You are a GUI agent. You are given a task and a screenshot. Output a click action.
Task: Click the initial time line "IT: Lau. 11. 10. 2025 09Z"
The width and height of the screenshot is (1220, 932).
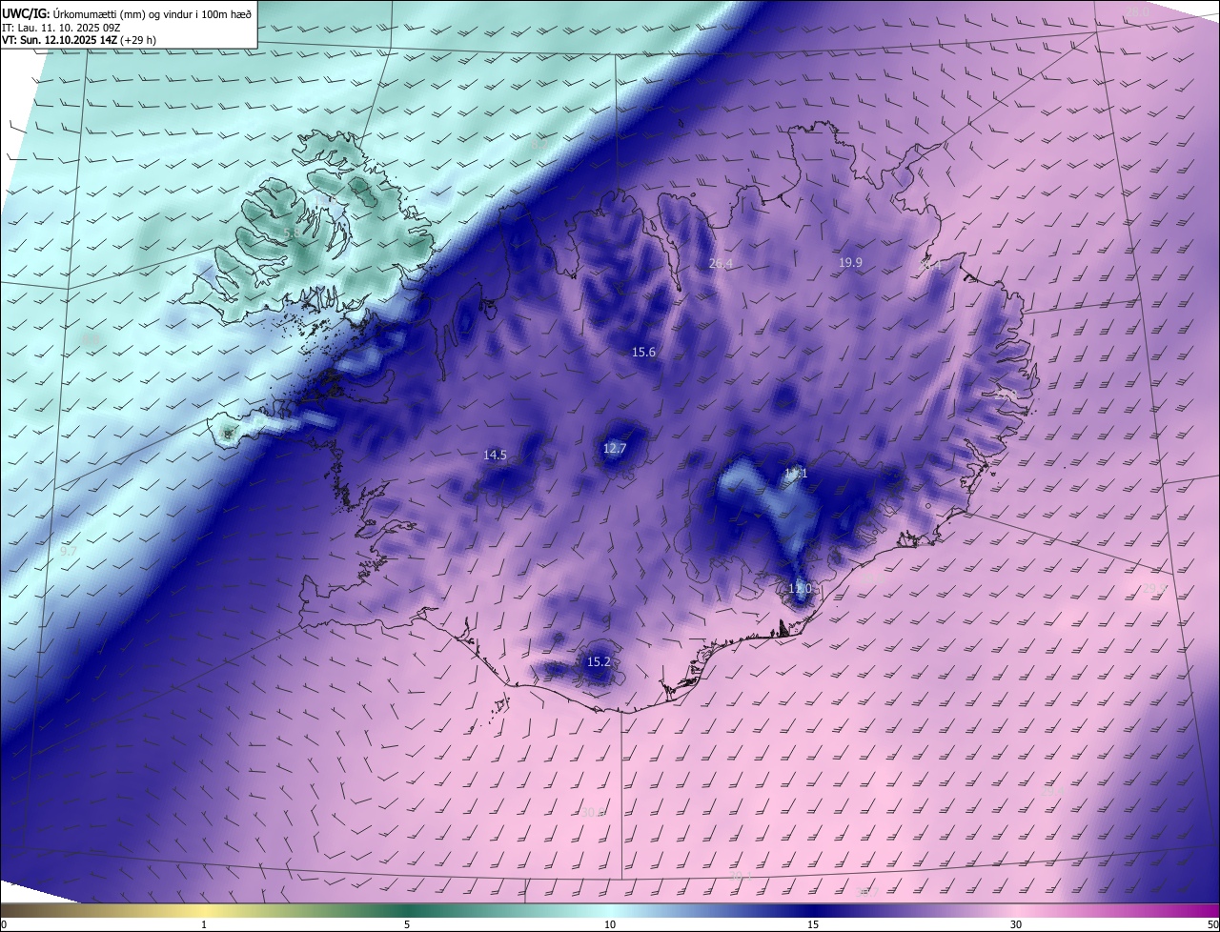tap(61, 28)
